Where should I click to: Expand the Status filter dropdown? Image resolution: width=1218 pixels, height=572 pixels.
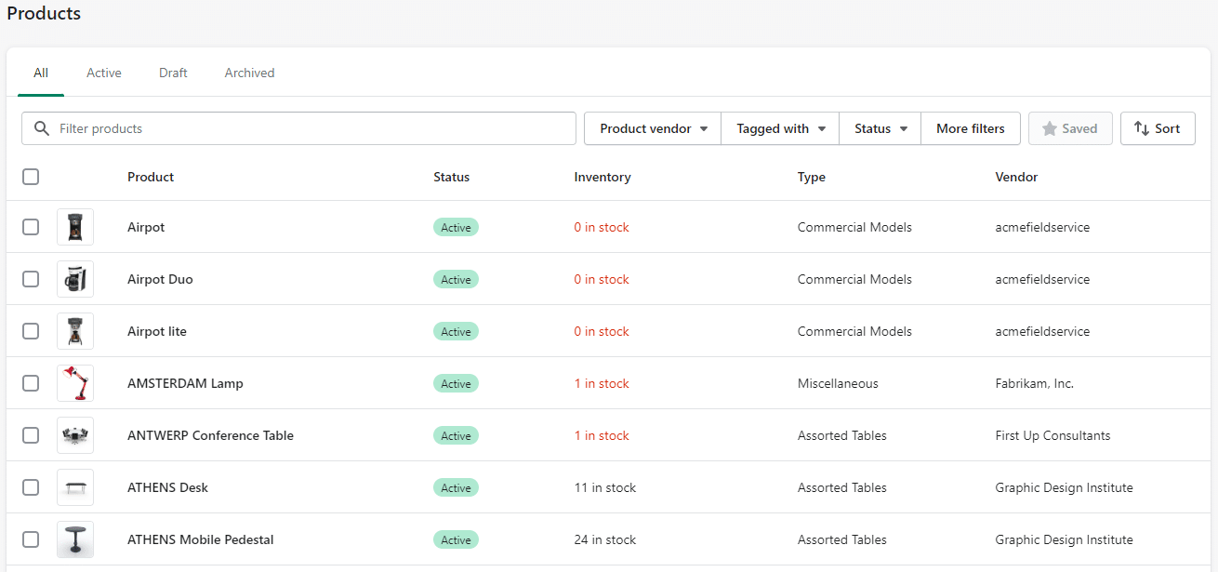879,128
